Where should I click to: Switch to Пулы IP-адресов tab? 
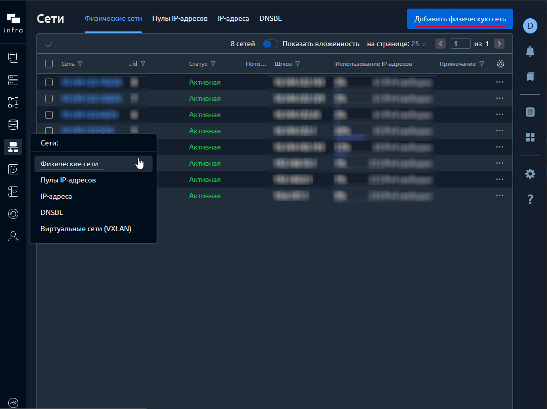[x=179, y=18]
